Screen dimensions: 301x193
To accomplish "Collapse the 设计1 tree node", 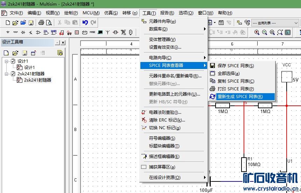I will coord(7,61).
